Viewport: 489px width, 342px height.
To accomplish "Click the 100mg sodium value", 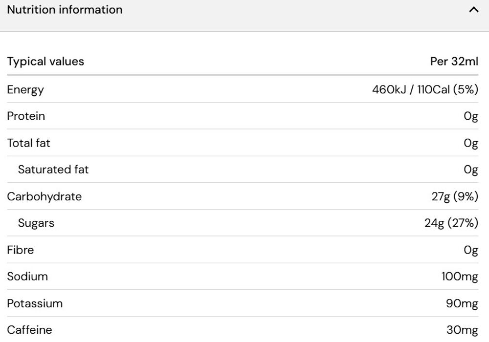I will pos(460,277).
